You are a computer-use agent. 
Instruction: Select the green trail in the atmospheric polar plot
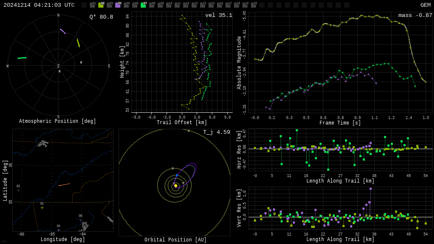click(x=22, y=58)
